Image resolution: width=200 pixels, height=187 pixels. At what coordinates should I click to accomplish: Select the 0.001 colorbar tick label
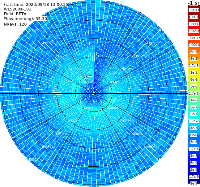pyautogui.click(x=194, y=17)
